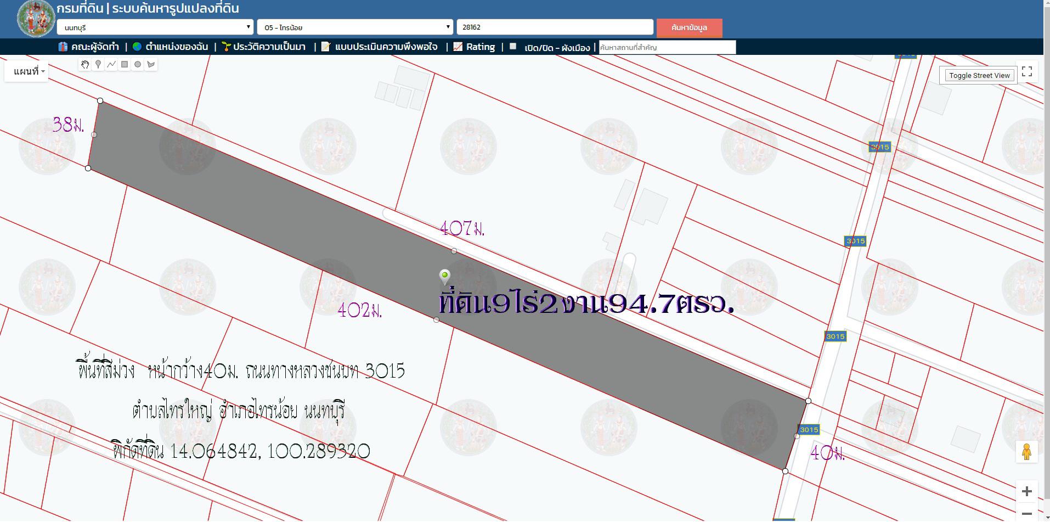Pick the Street View pegman icon

(1026, 452)
